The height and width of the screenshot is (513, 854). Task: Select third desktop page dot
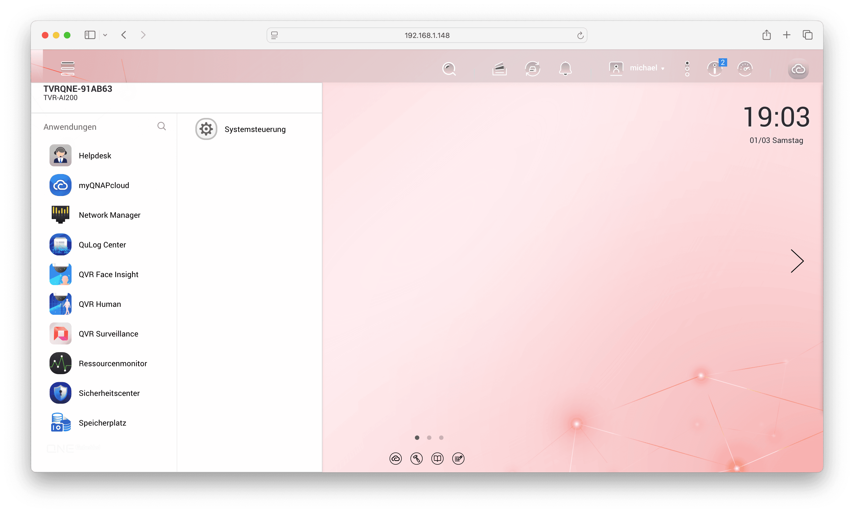click(x=441, y=438)
